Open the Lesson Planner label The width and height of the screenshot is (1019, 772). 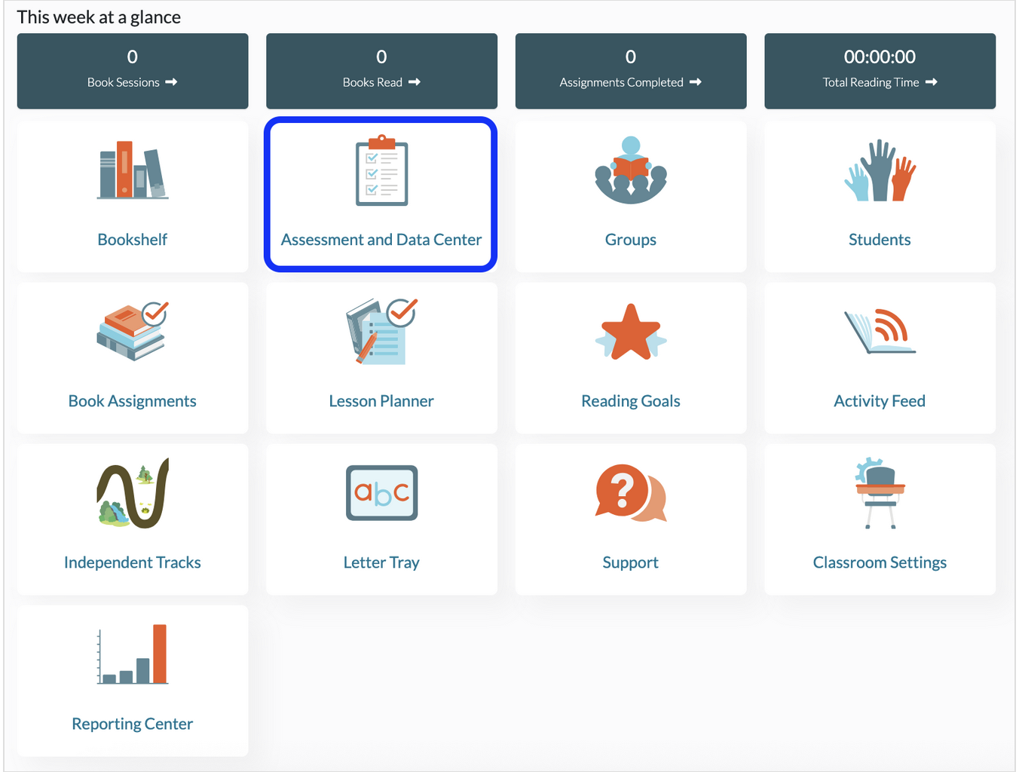pos(381,401)
